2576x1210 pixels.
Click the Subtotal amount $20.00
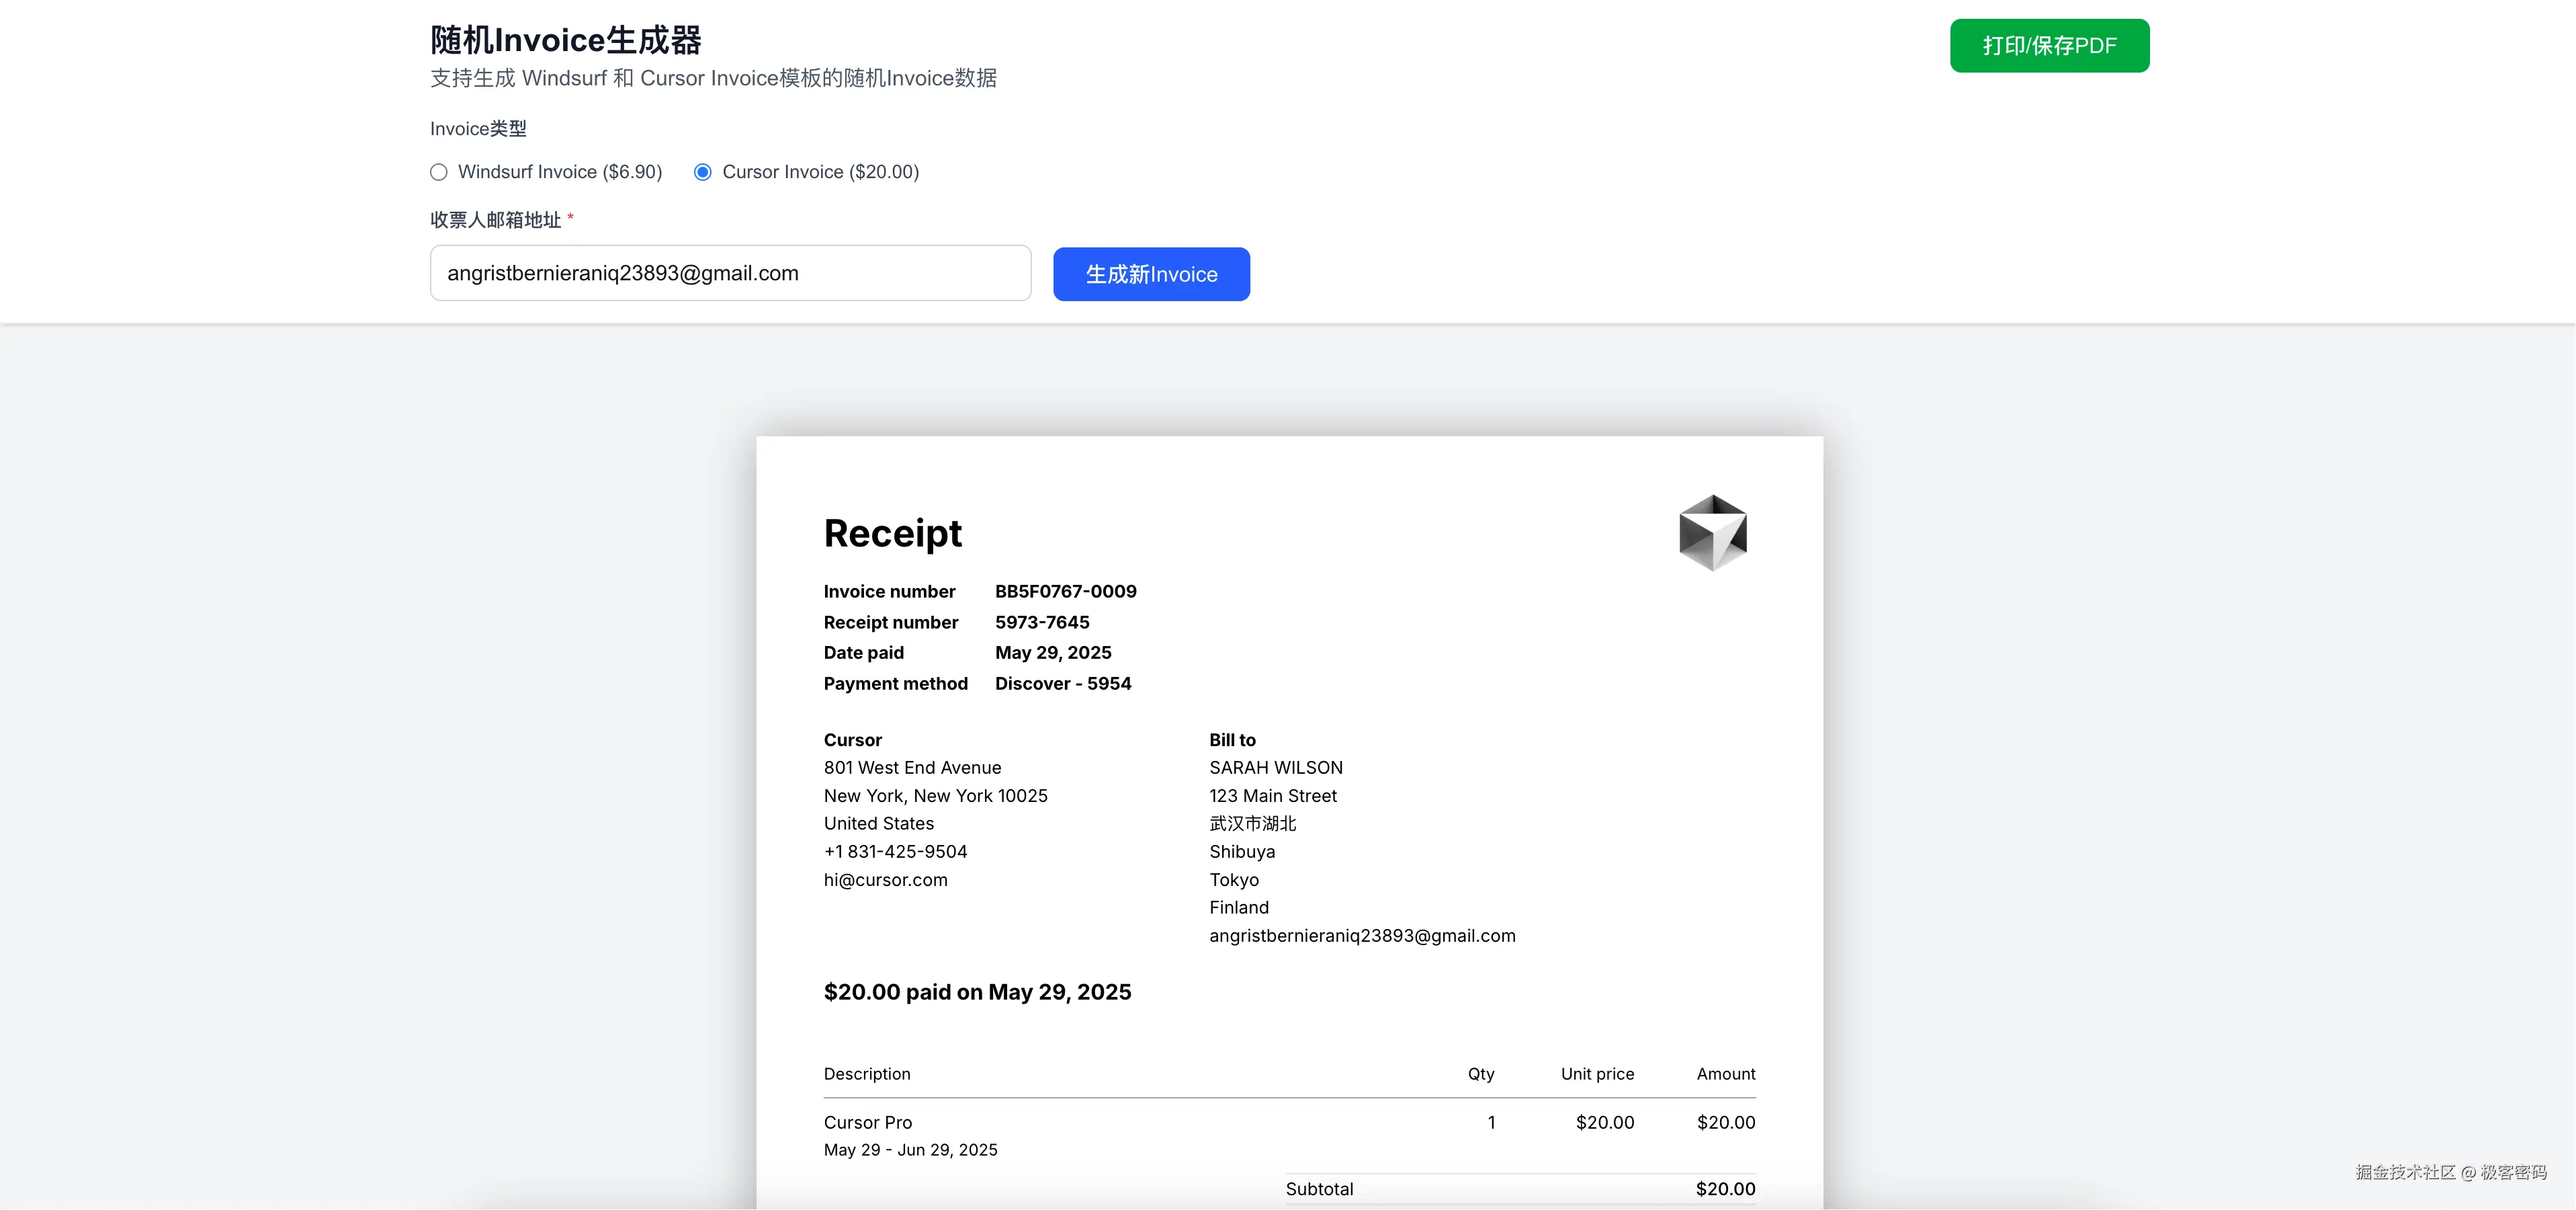point(1724,1189)
